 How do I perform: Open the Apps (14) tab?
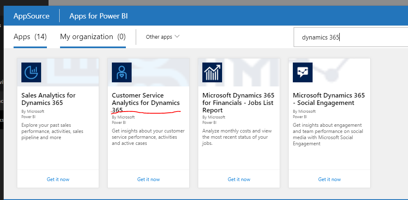(x=30, y=37)
